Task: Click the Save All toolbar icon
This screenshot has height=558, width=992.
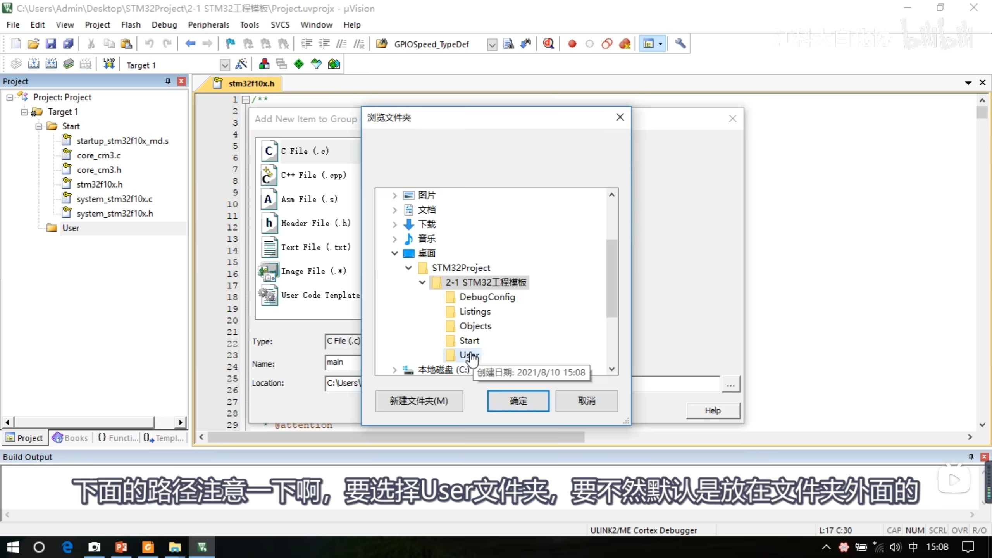Action: click(68, 44)
